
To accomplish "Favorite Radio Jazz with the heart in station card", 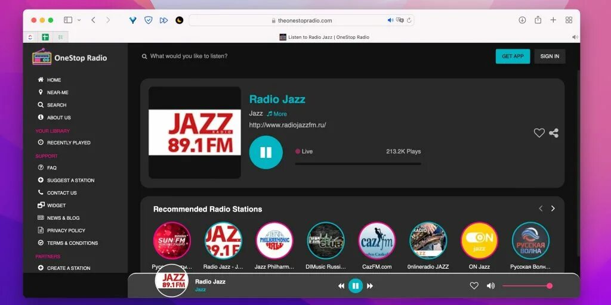I will (539, 133).
